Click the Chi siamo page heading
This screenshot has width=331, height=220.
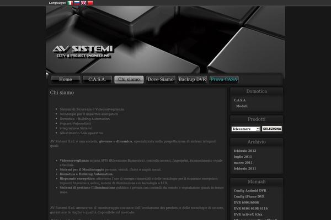(62, 92)
